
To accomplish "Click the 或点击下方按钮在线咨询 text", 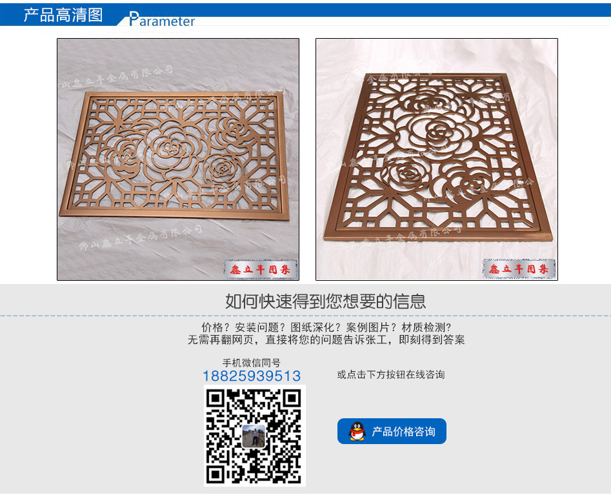I will pos(391,374).
